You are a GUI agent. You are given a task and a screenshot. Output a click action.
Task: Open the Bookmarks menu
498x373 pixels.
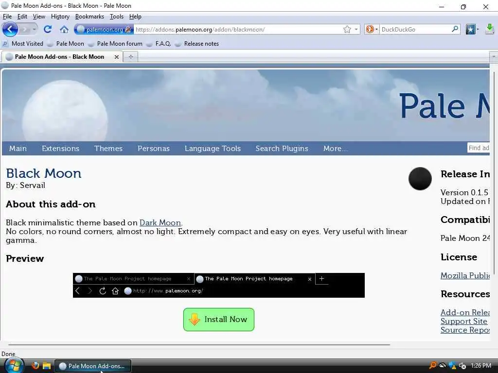(89, 17)
